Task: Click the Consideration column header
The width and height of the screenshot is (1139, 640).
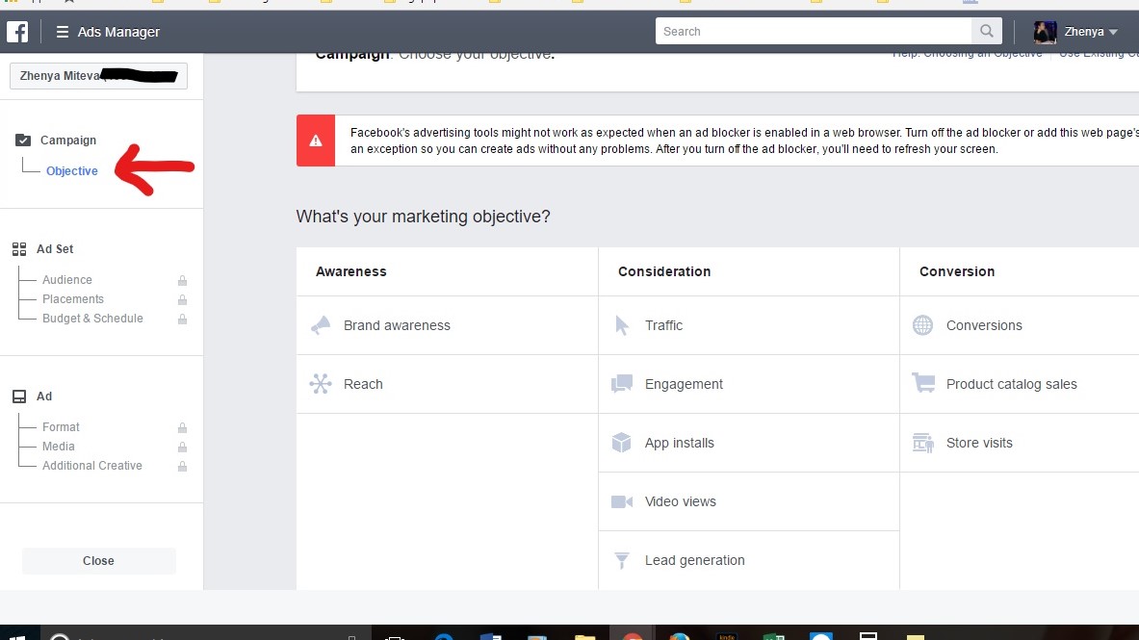Action: pos(664,271)
